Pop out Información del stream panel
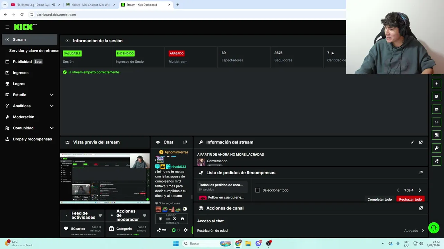The height and width of the screenshot is (249, 444). 421,142
